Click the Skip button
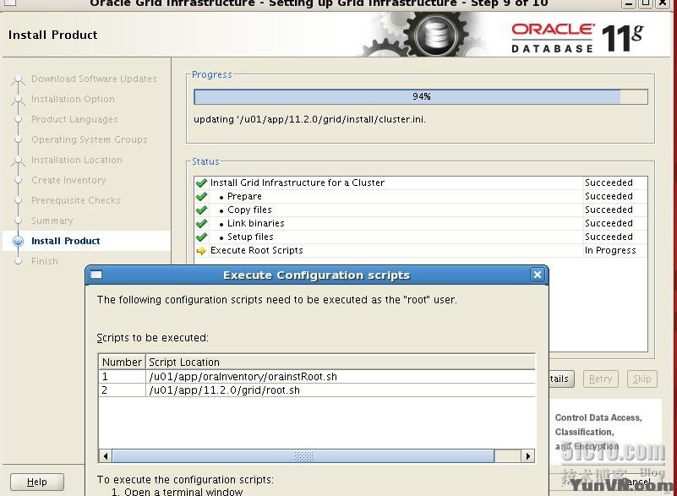This screenshot has height=496, width=677. (642, 379)
